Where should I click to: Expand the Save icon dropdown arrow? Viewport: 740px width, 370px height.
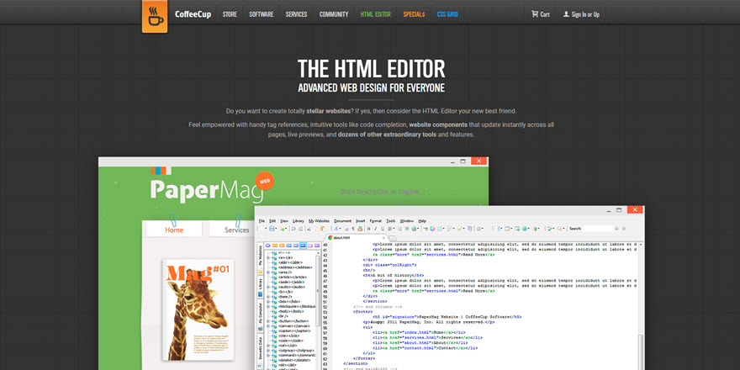point(276,229)
